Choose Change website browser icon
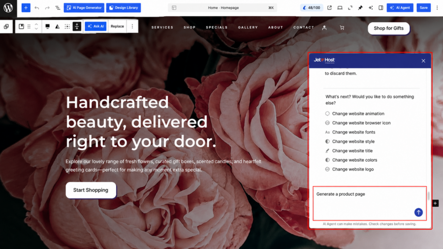Viewport: 443px width, 249px height. 358,123
